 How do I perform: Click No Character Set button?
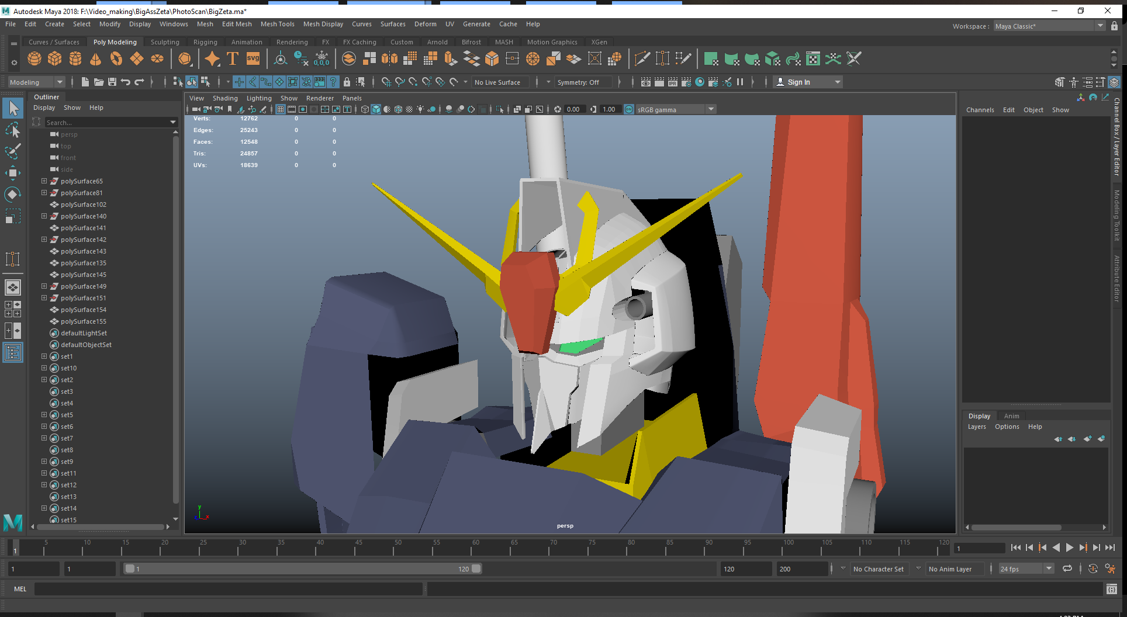(879, 569)
